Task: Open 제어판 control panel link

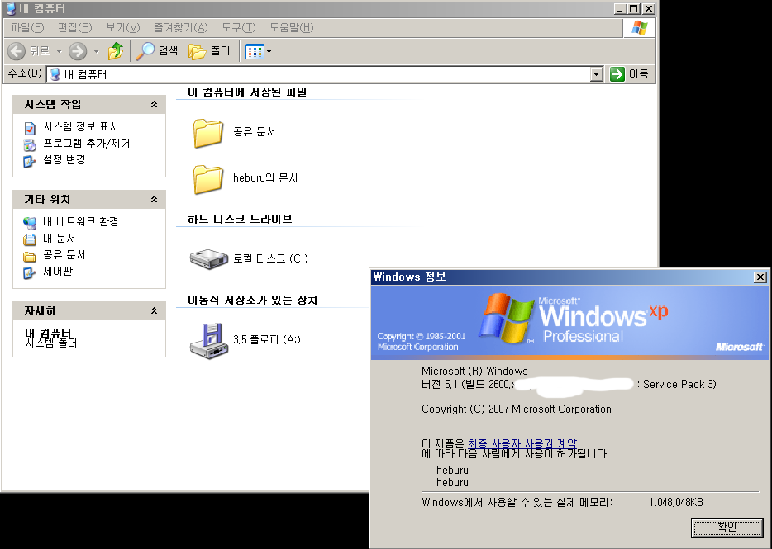Action: [58, 272]
